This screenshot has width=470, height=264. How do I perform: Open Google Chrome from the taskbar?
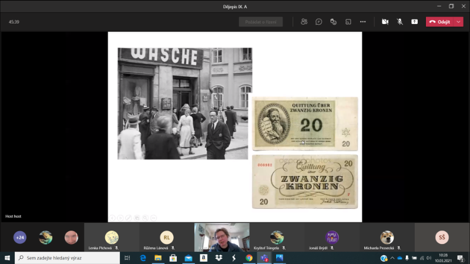(x=249, y=258)
